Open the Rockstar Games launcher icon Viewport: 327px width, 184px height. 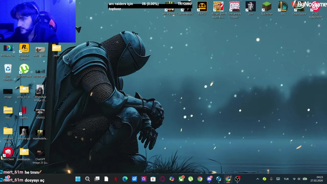(24, 52)
